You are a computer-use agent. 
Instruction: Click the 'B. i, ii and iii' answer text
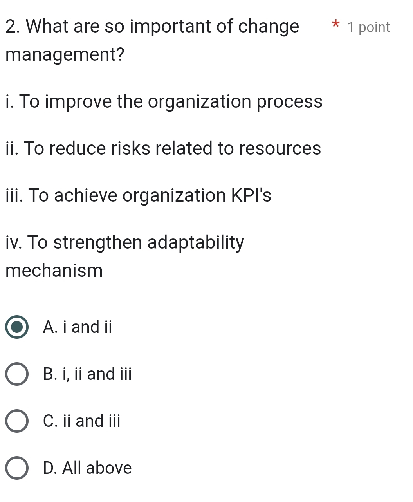[87, 374]
